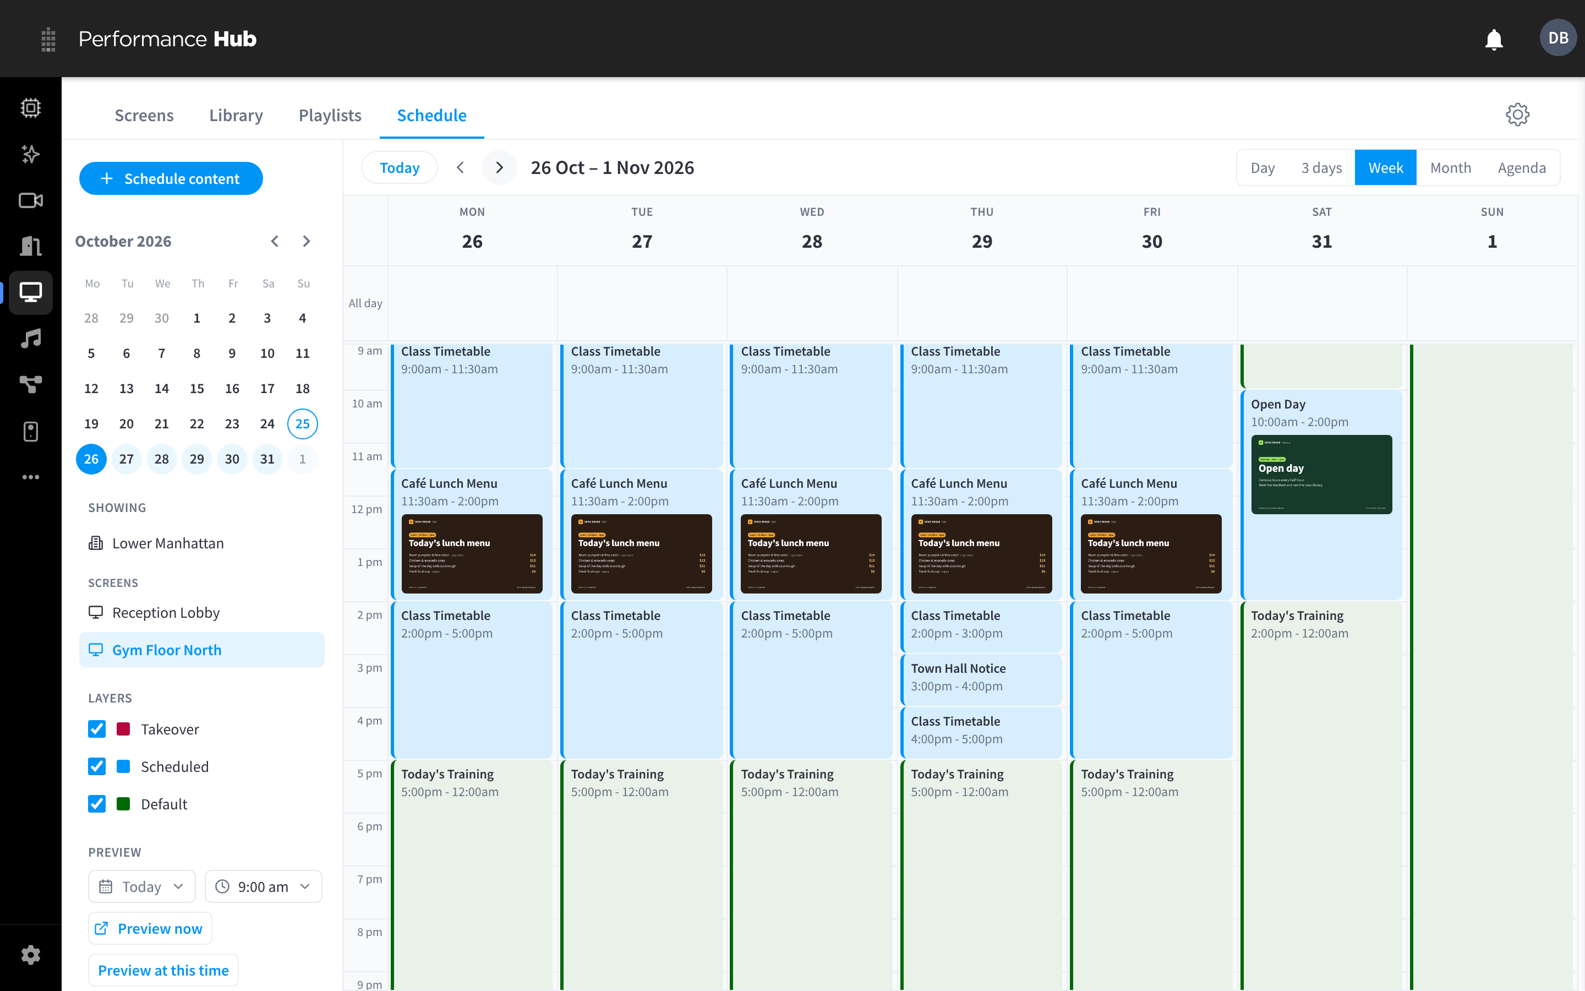Select October 25 in mini calendar
The height and width of the screenshot is (991, 1585).
[303, 424]
